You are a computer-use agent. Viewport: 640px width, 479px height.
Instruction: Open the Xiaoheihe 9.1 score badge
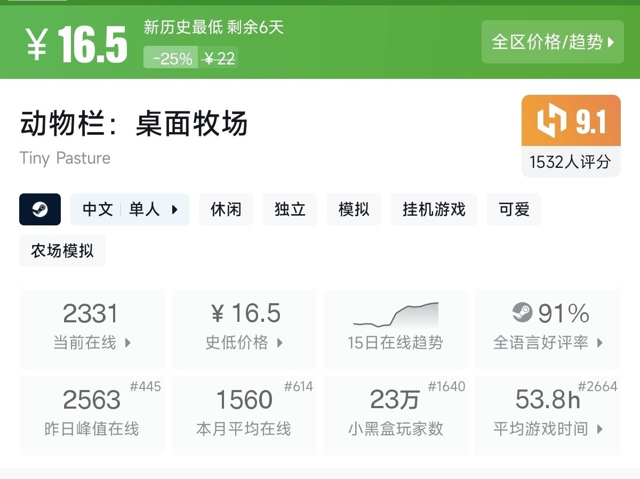click(x=571, y=120)
